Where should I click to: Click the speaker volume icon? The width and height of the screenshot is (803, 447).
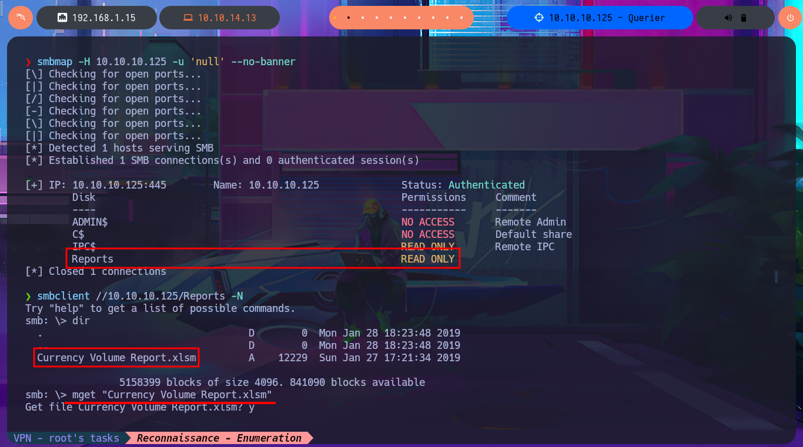coord(728,18)
